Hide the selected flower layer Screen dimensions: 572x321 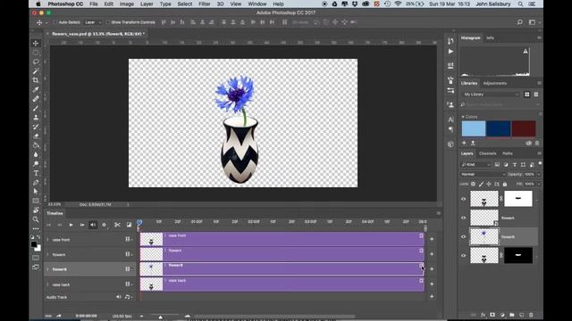tap(463, 236)
